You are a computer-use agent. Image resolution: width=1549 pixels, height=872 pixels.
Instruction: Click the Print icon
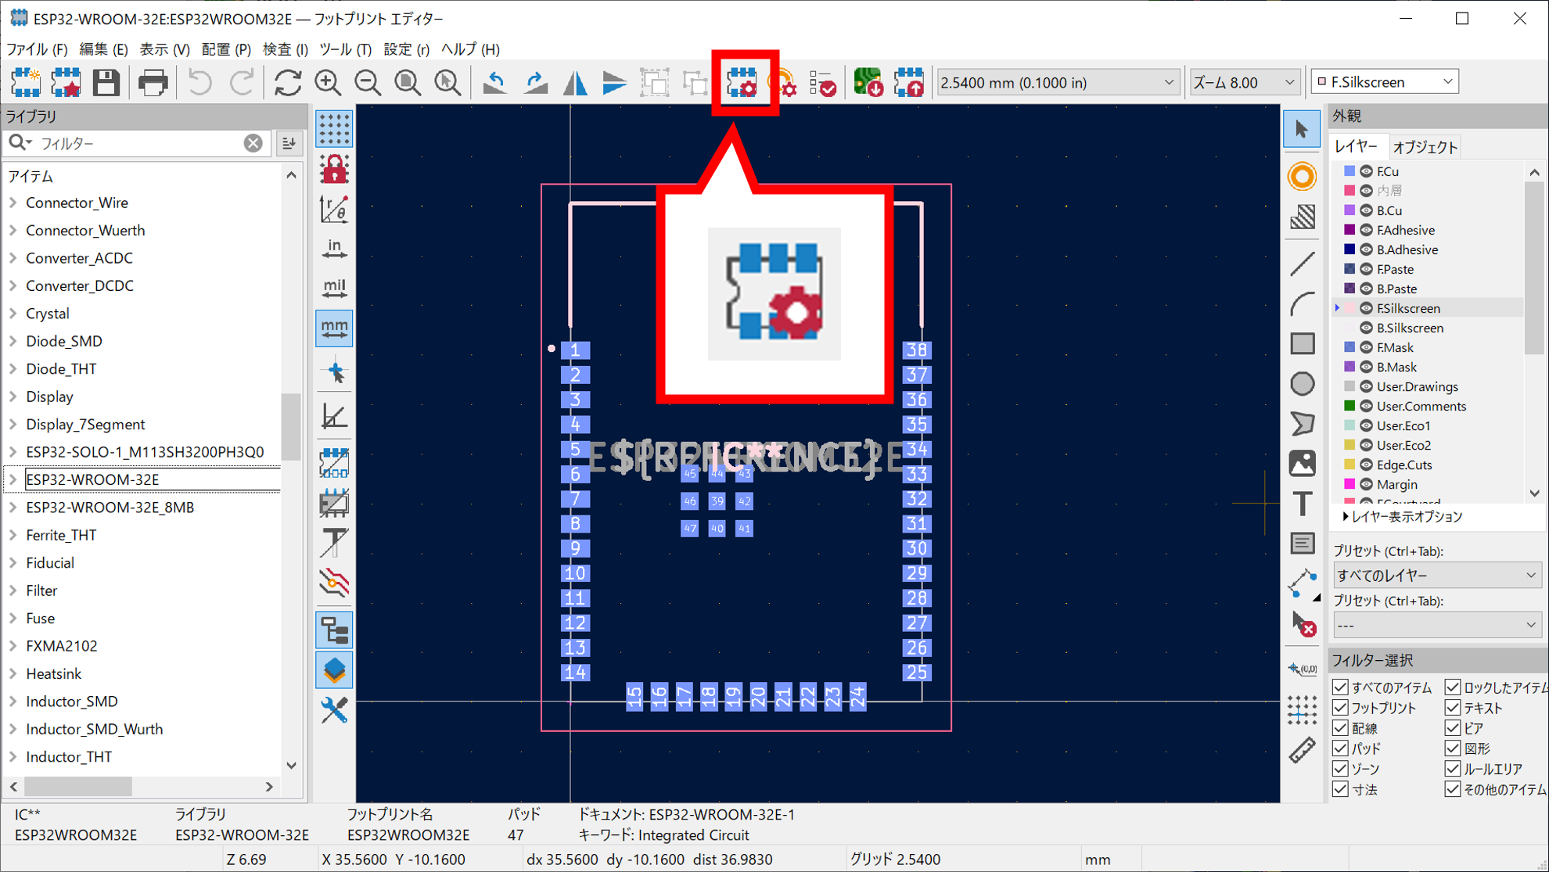(153, 82)
